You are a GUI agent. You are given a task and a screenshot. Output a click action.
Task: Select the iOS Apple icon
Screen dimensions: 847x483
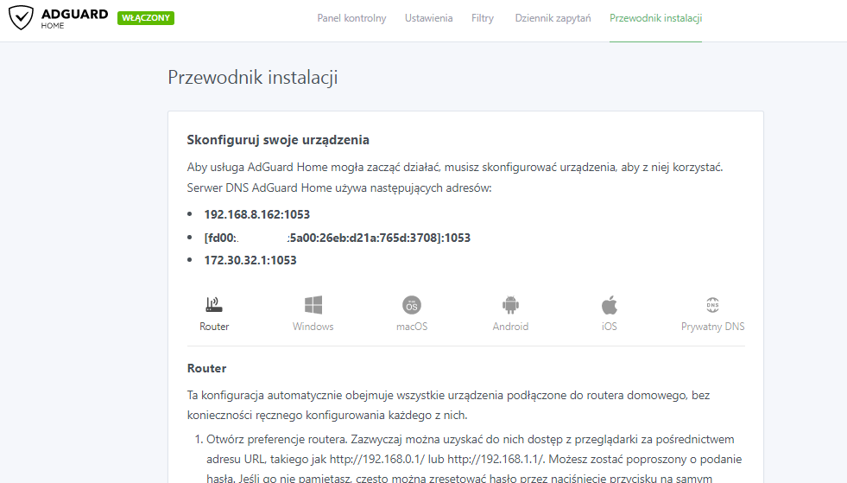[x=610, y=304]
